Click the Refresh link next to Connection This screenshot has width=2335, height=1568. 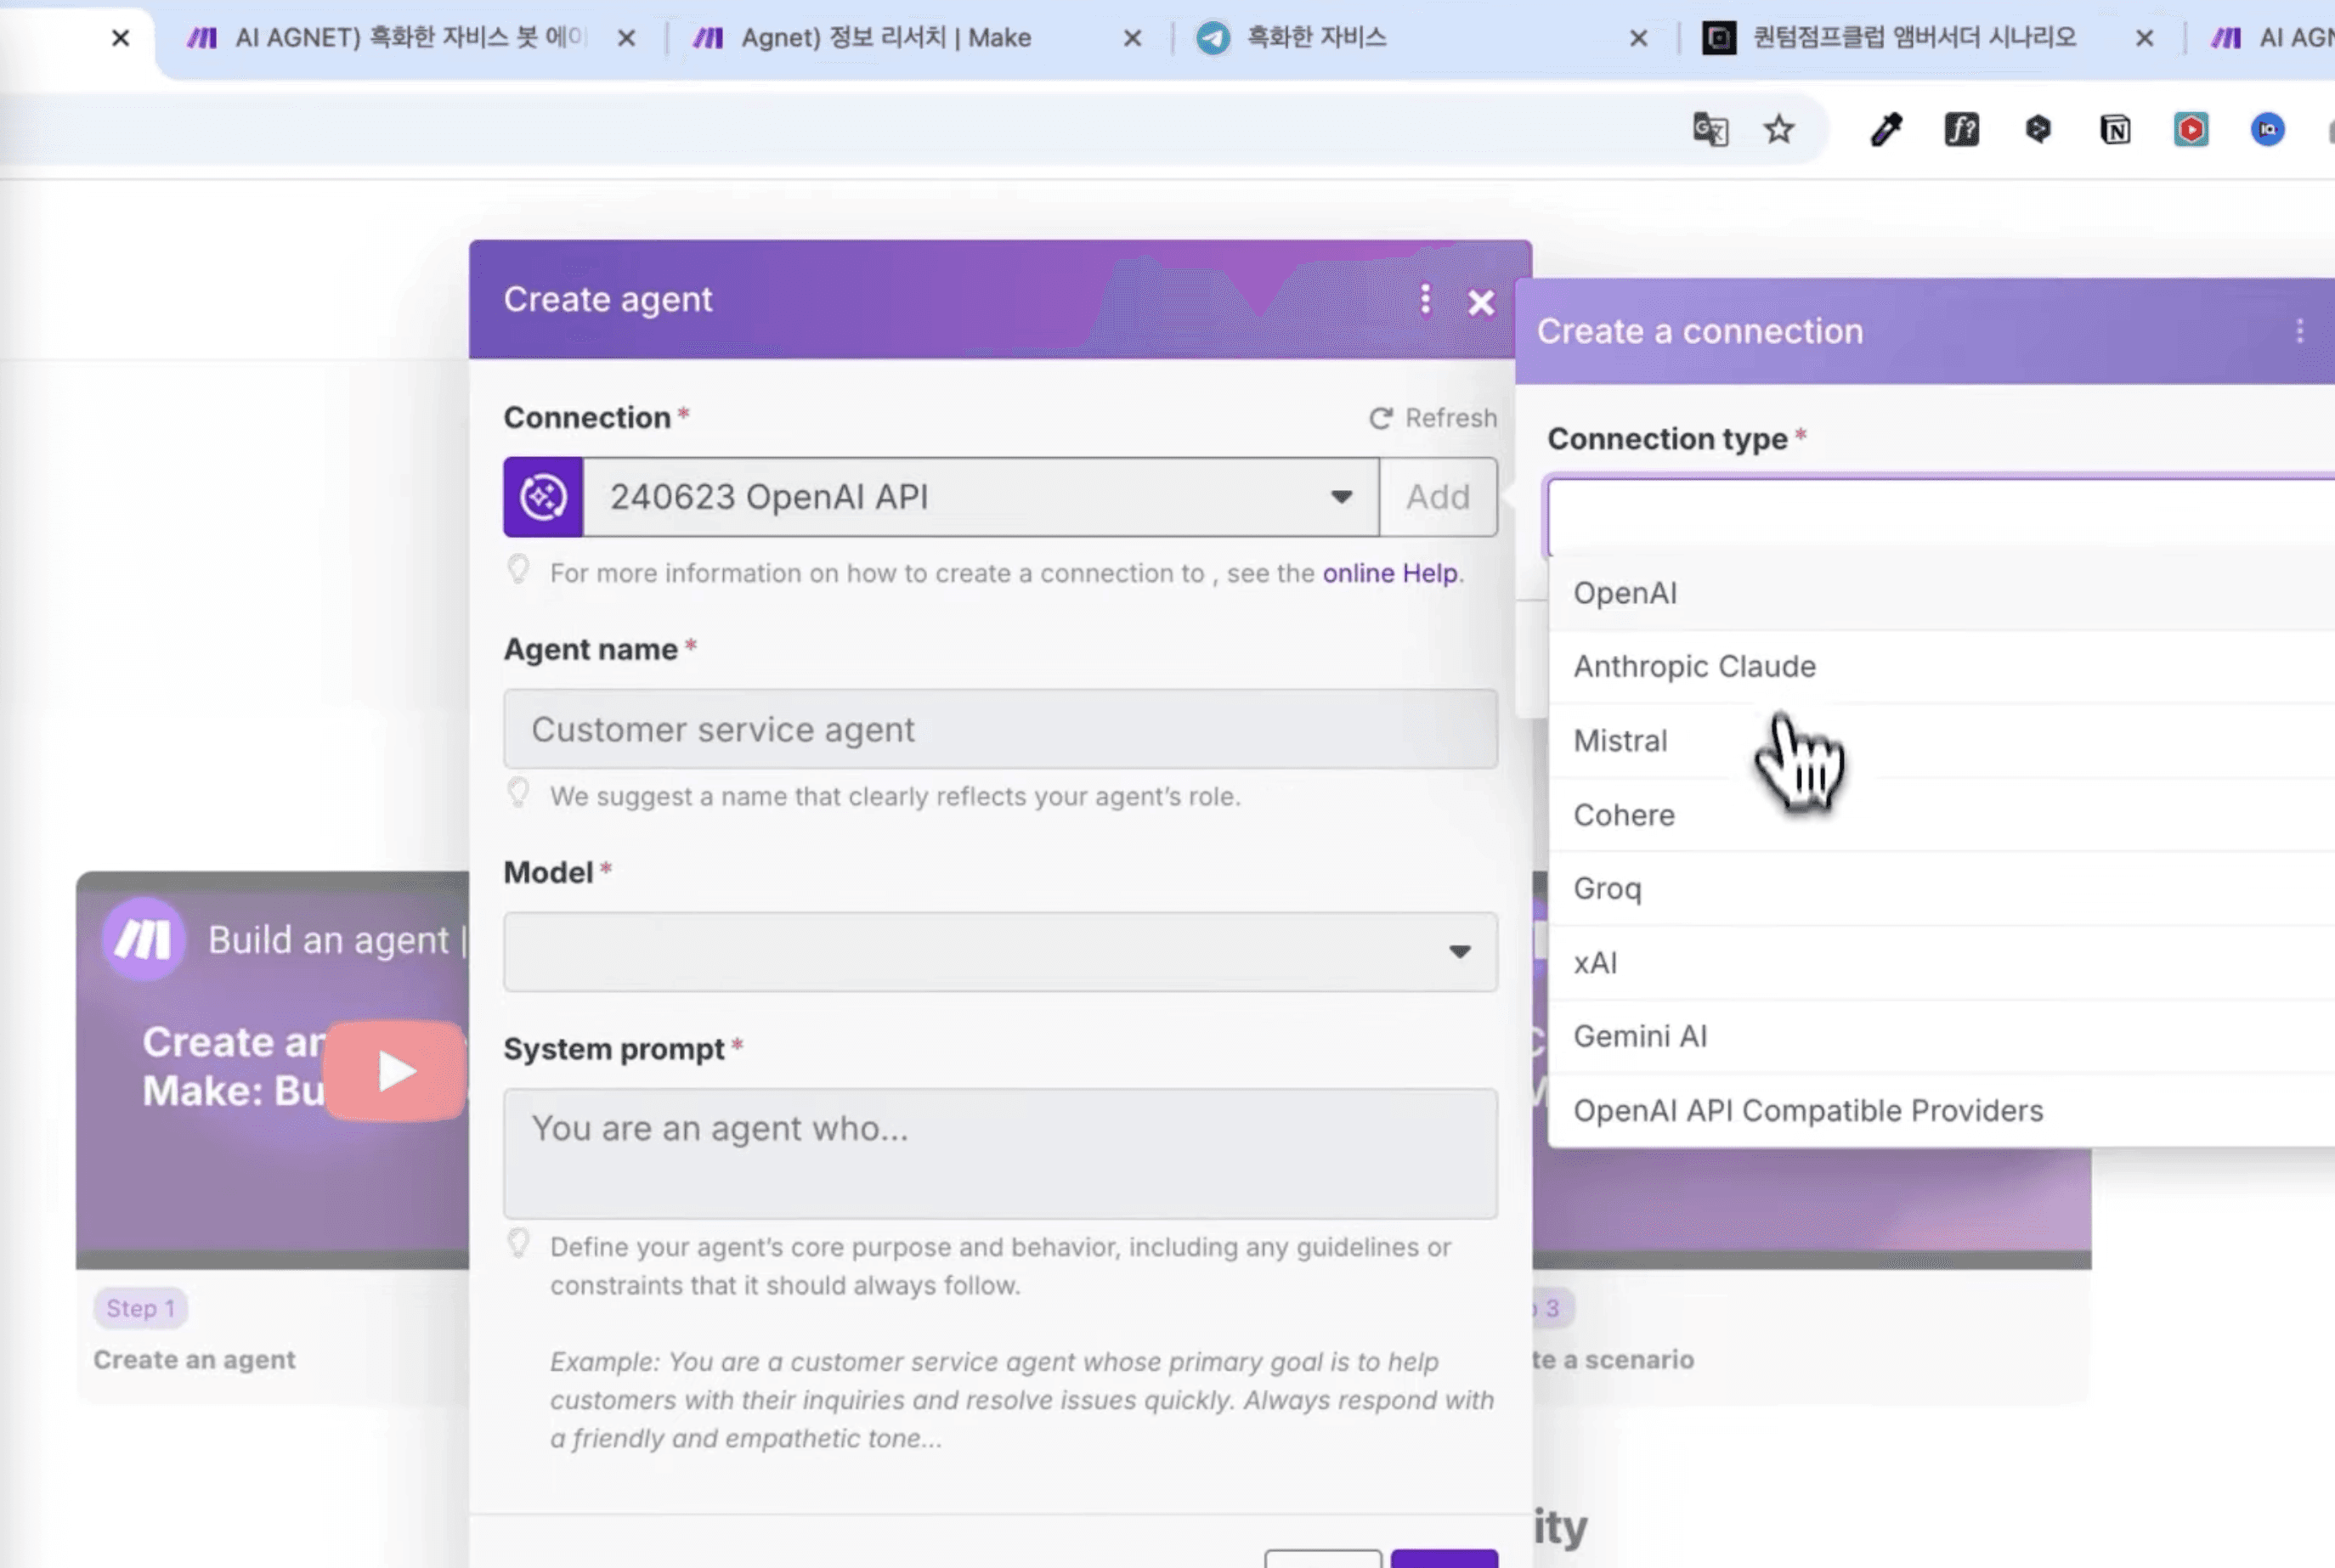[1450, 418]
